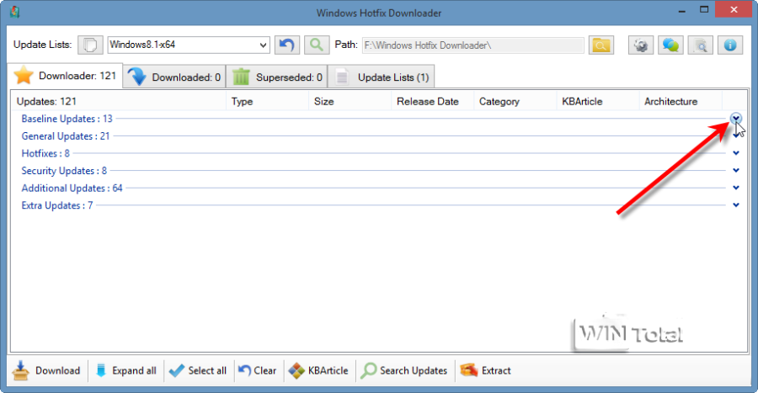758x393 pixels.
Task: Select the Baseline Updates : 13 group
Action: pyautogui.click(x=67, y=119)
